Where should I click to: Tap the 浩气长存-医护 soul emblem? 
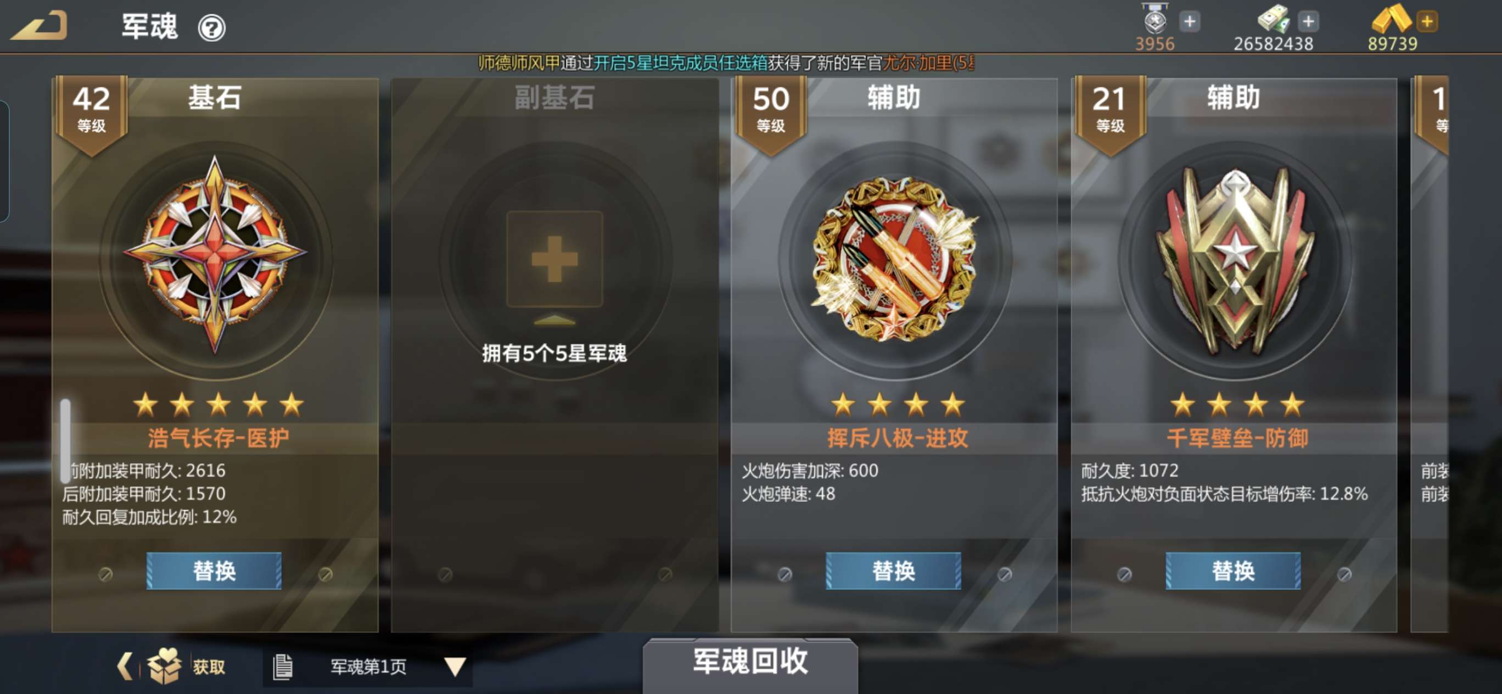point(215,255)
